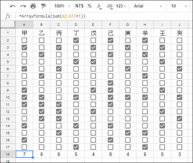Open the Arial font dropdown
The image size is (193, 163).
click(x=148, y=6)
